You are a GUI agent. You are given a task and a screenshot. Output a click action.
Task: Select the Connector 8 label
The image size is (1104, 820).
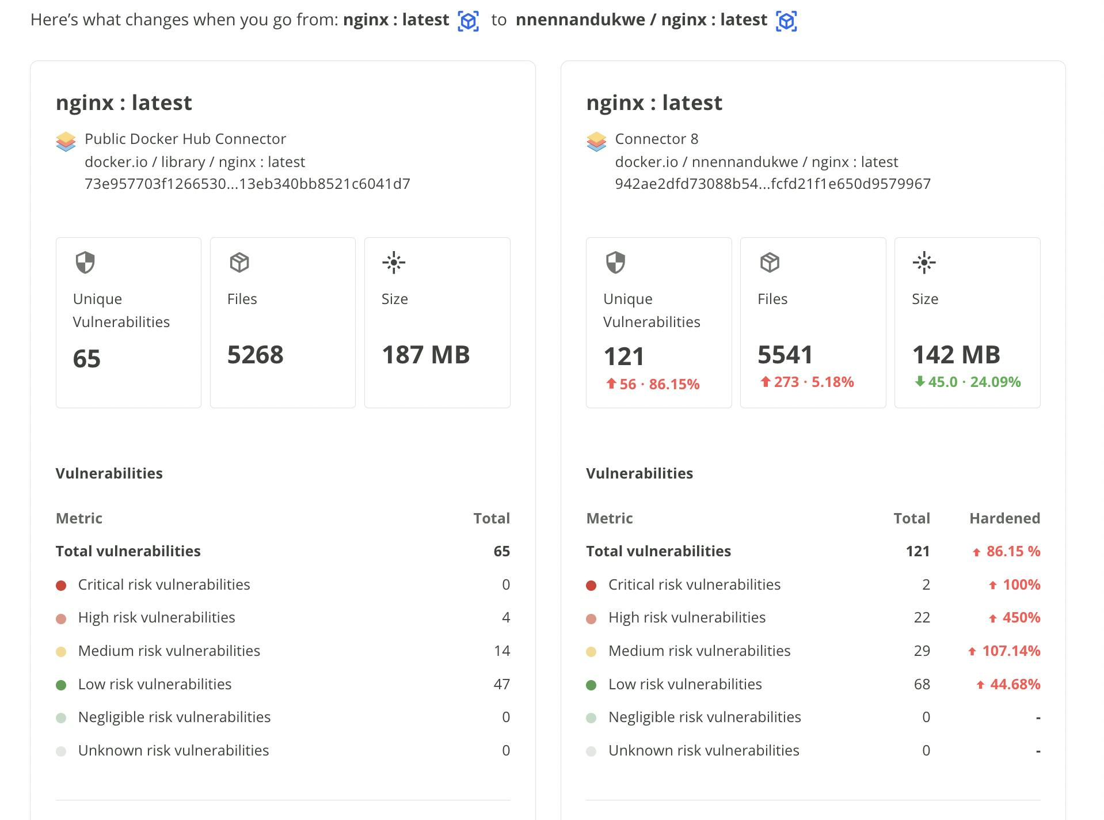click(657, 139)
